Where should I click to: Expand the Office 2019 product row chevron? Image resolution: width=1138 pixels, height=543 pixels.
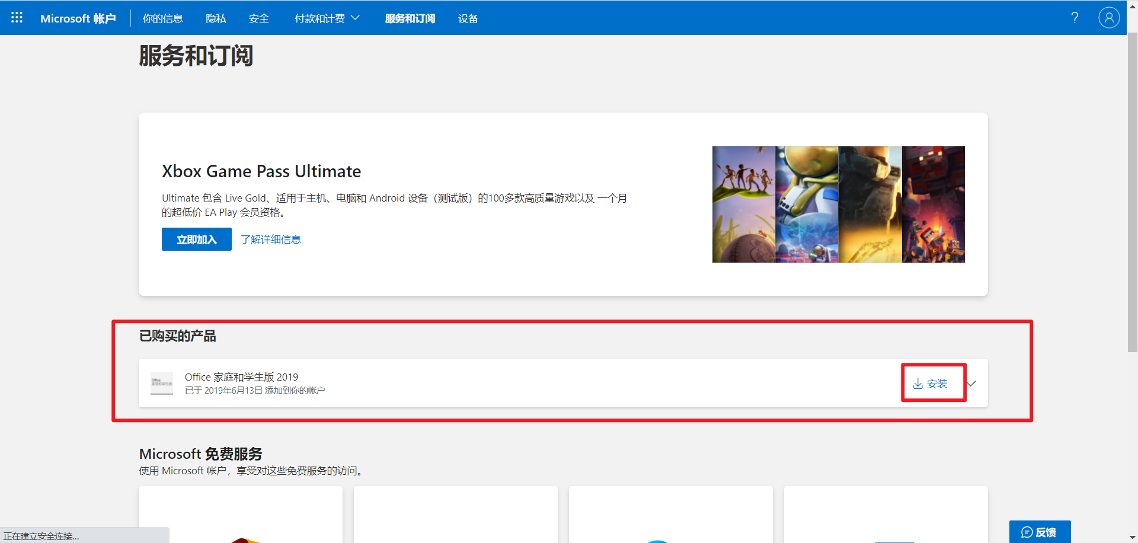[x=971, y=384]
